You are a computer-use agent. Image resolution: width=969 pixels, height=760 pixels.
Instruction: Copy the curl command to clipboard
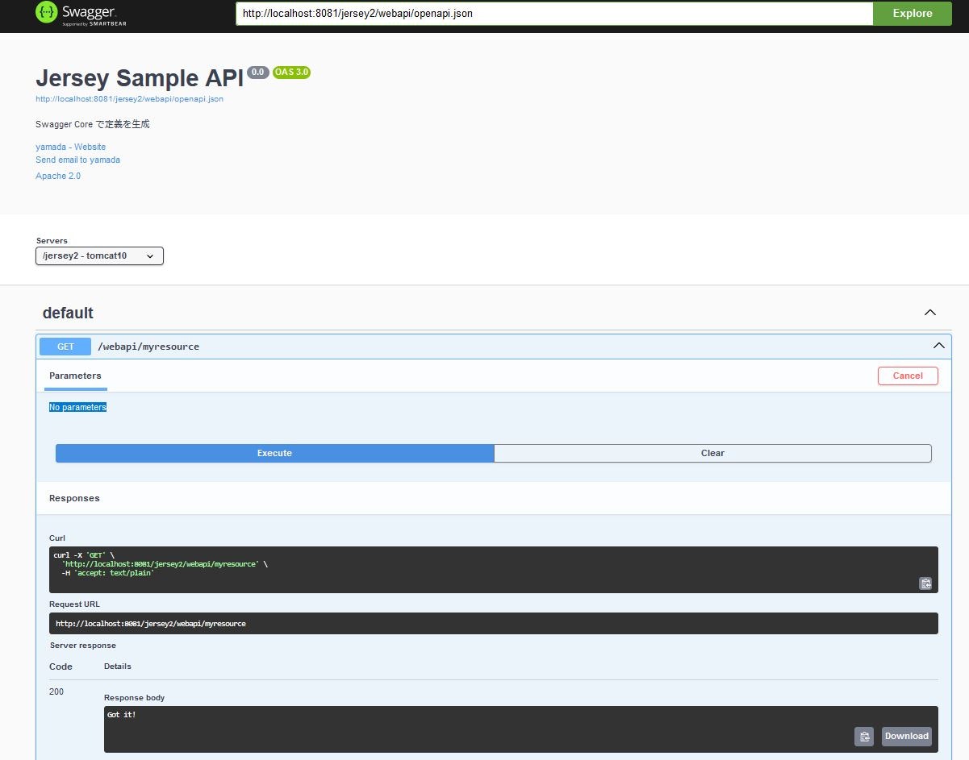(x=925, y=583)
